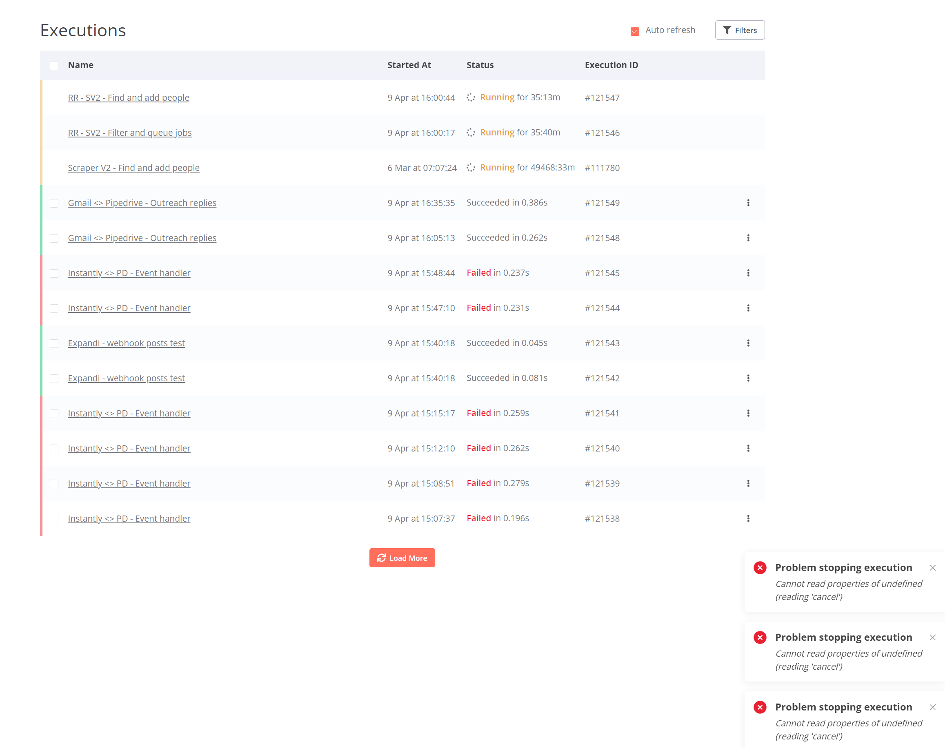Click start time 6 Mar at 07:07:24

pos(422,168)
